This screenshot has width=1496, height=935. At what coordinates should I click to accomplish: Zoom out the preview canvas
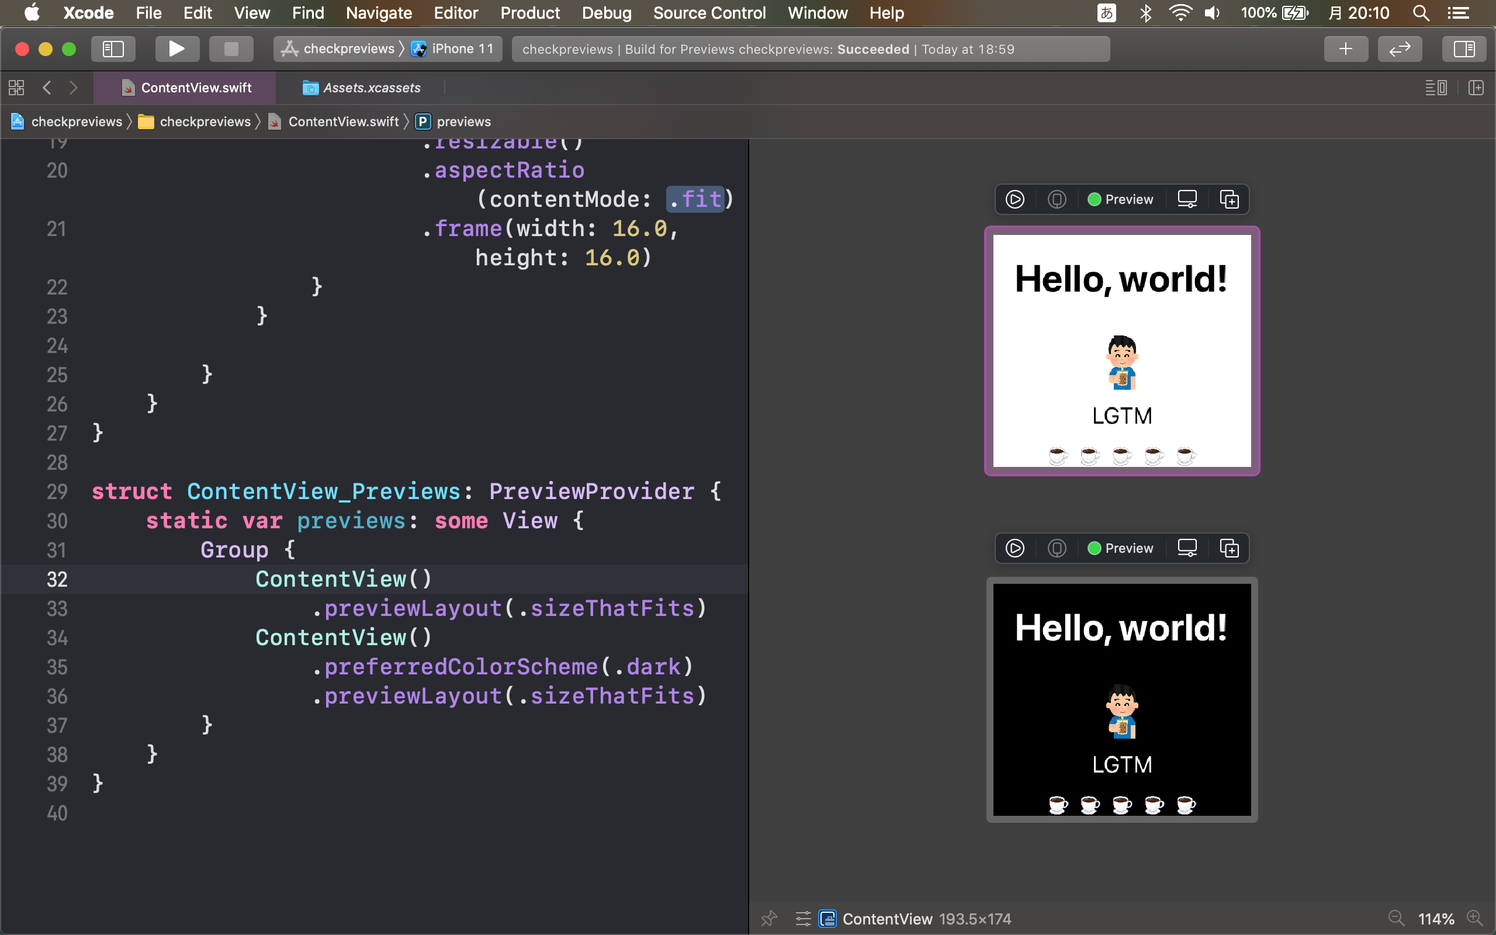click(x=1396, y=918)
